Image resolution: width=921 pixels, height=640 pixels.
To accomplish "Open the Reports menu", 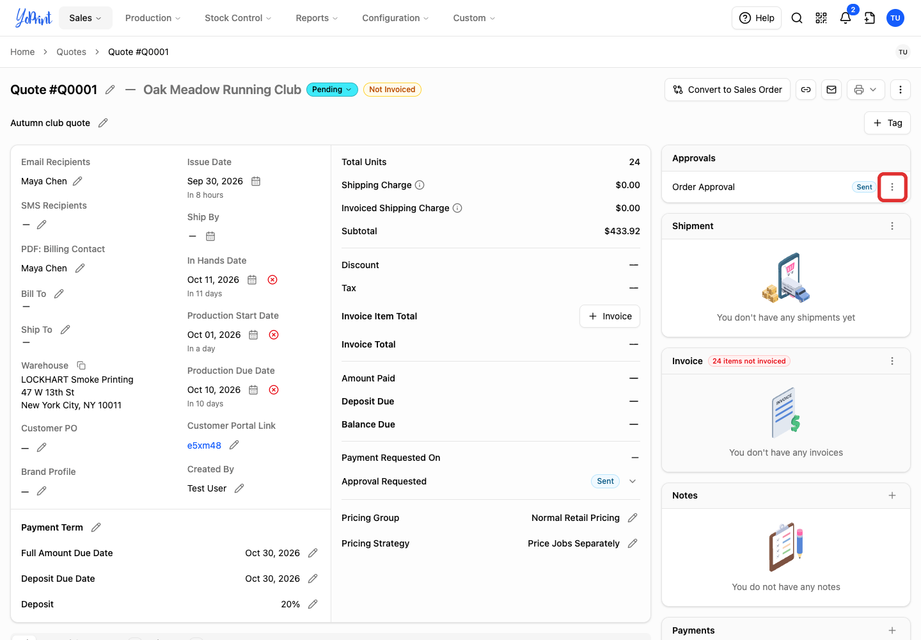I will (317, 18).
